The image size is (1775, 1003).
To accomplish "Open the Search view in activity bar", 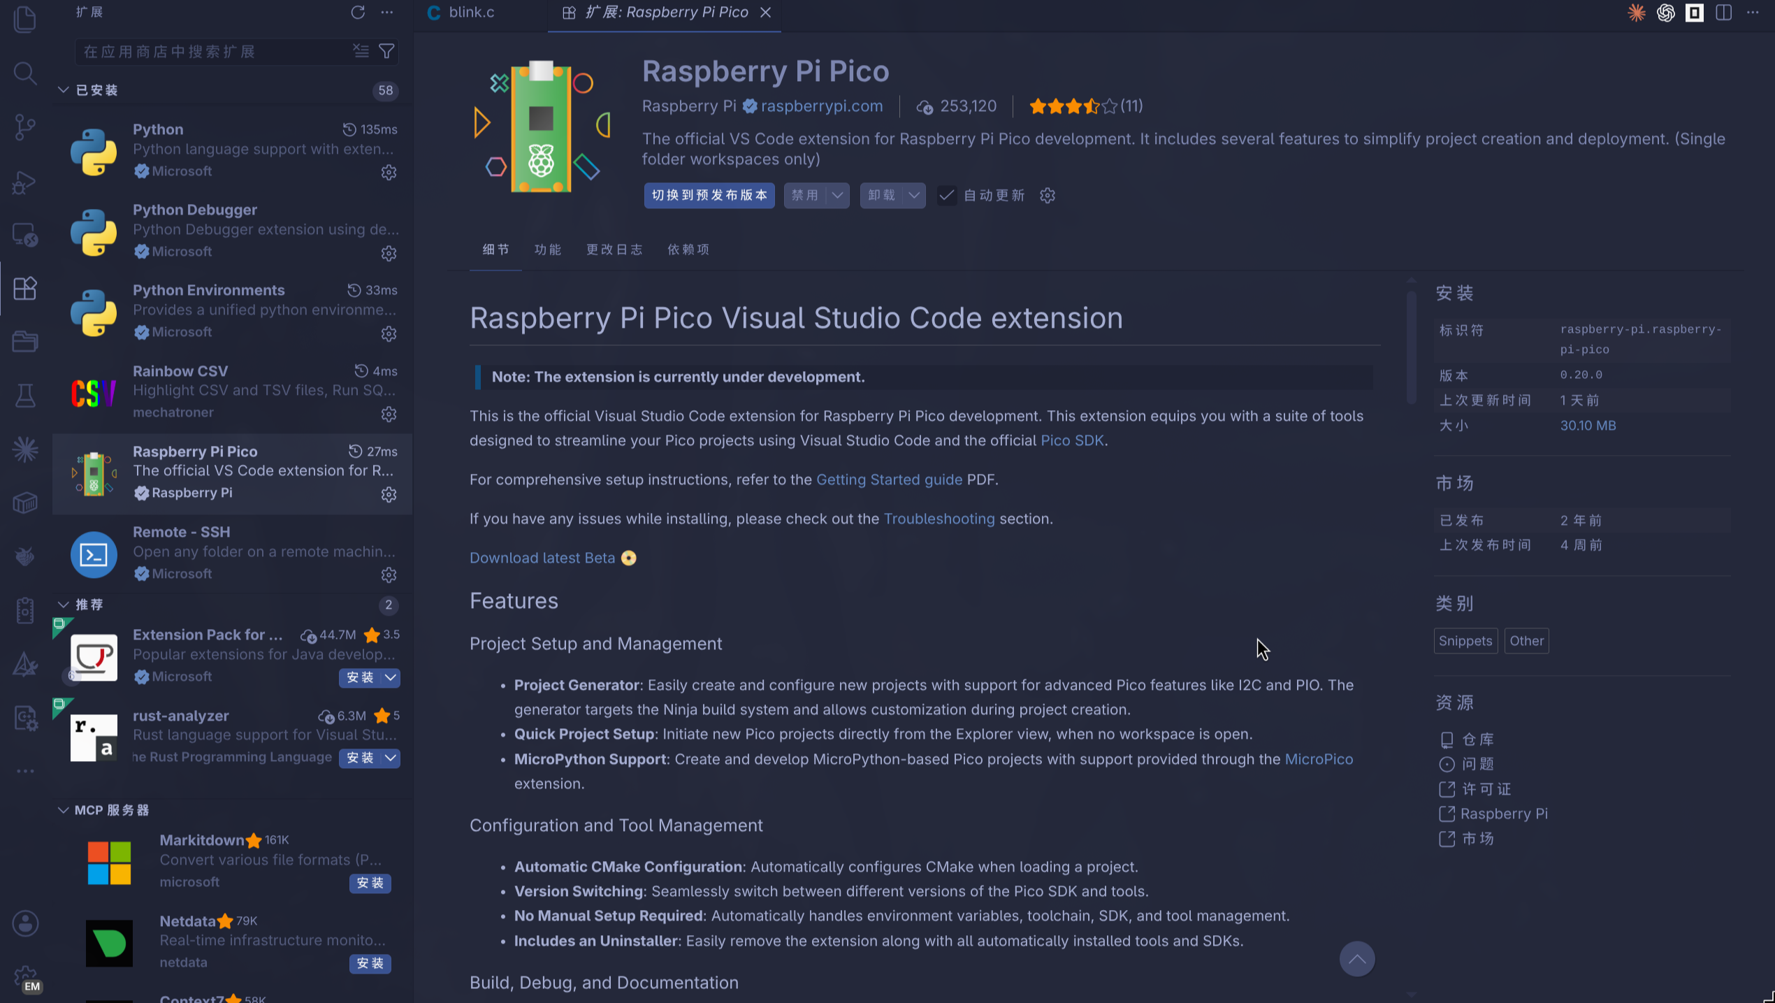I will (x=25, y=73).
